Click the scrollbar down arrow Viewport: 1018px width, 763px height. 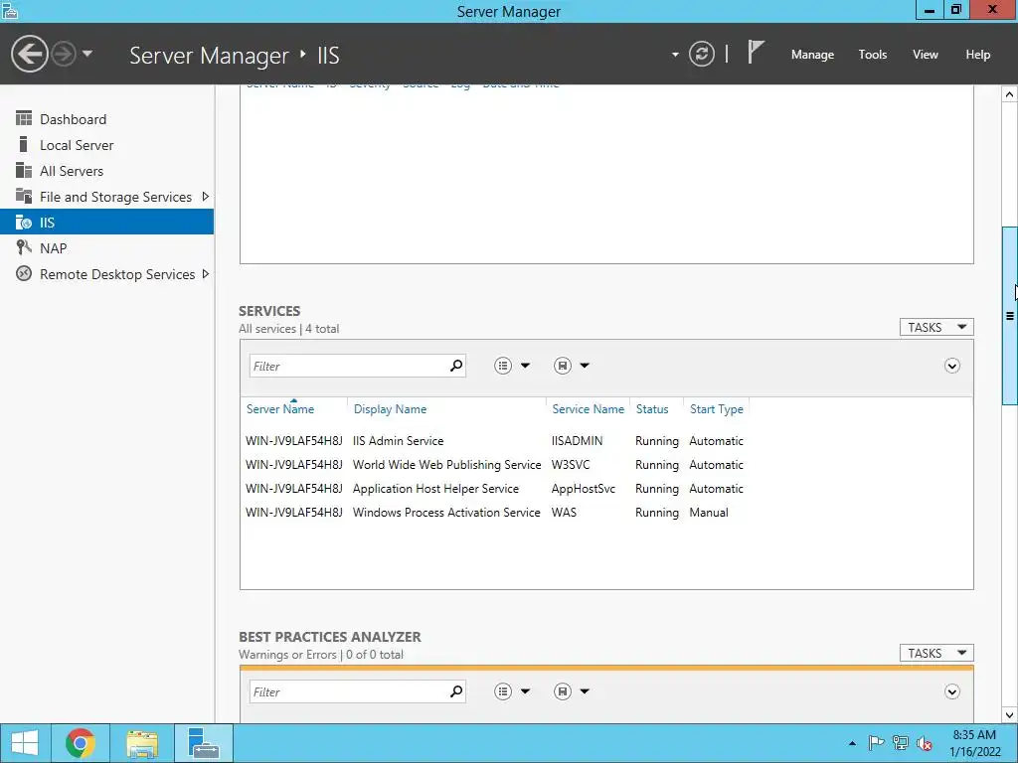tap(1010, 715)
